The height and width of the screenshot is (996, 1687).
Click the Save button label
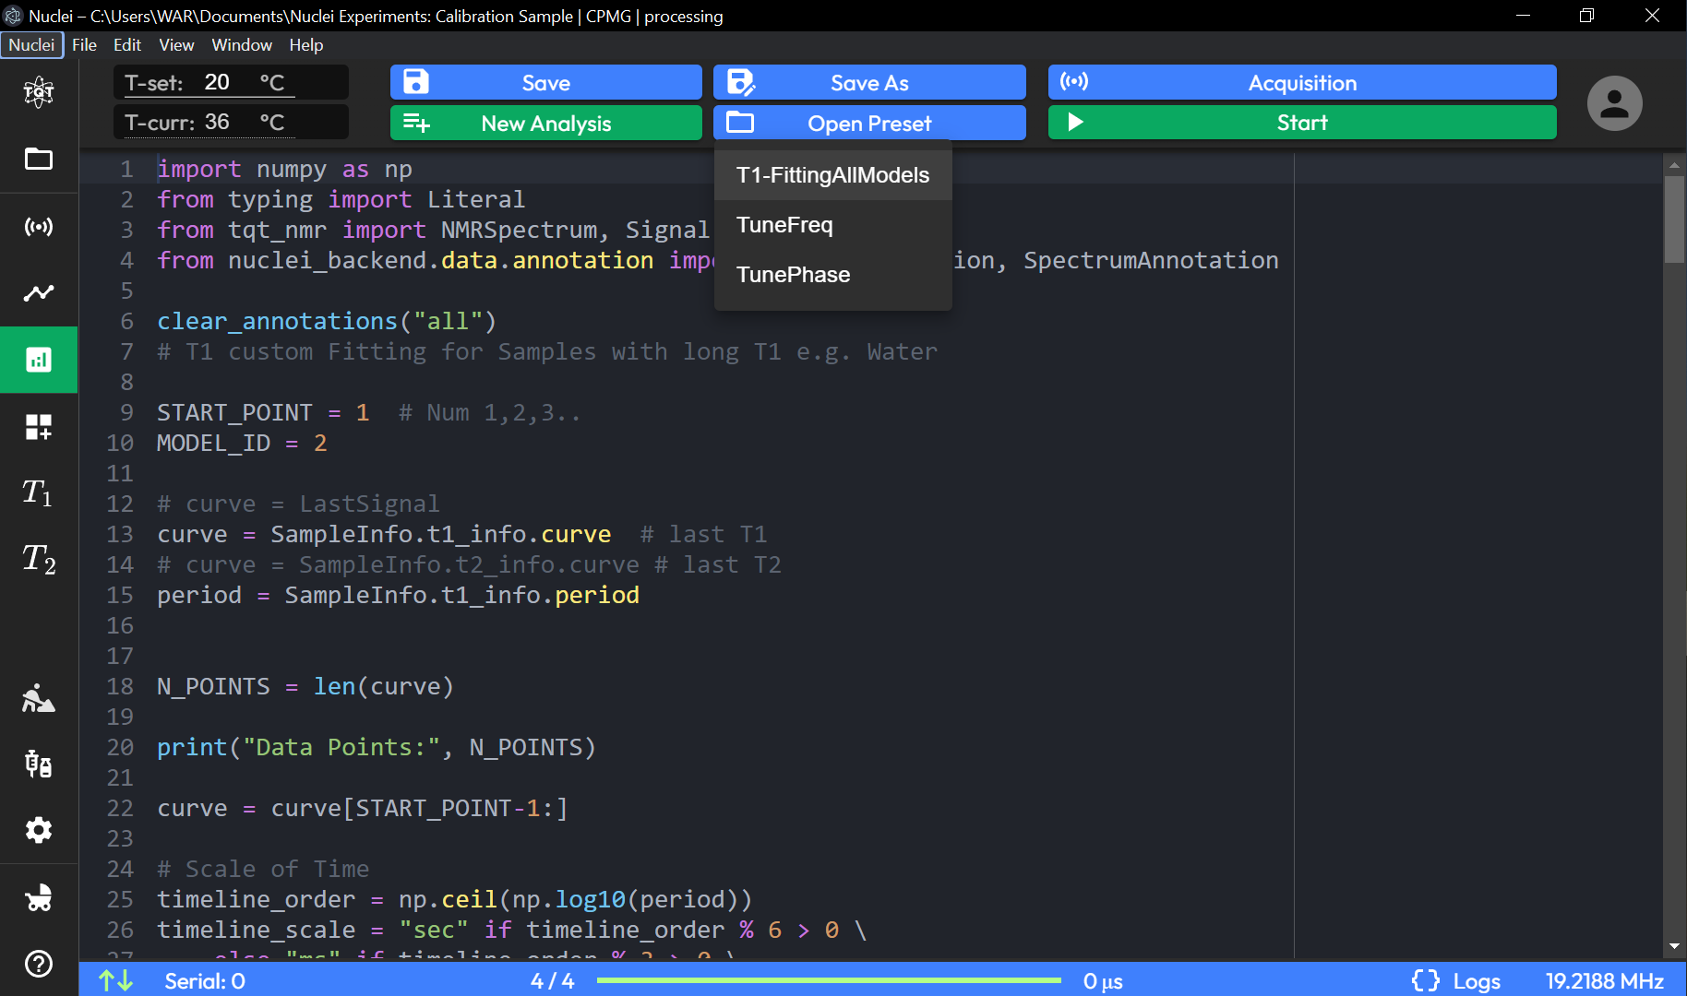(546, 83)
